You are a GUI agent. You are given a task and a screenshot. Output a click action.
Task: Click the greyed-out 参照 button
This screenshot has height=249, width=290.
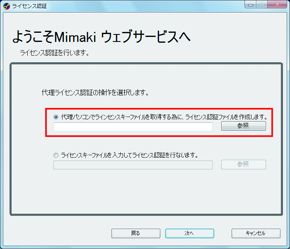tap(244, 164)
